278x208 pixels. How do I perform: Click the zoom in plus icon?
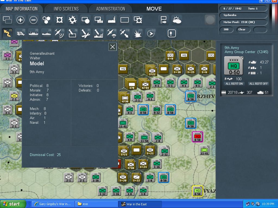(x=20, y=20)
